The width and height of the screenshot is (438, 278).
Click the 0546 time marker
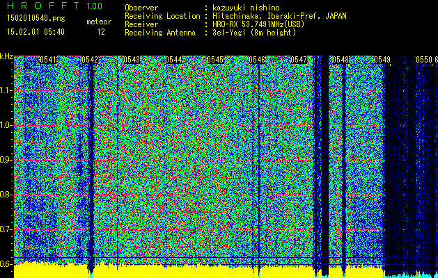pos(257,60)
